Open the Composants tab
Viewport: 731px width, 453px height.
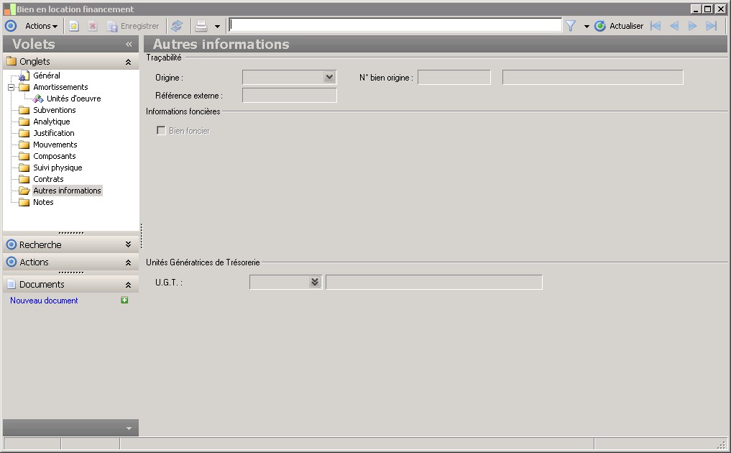click(55, 156)
